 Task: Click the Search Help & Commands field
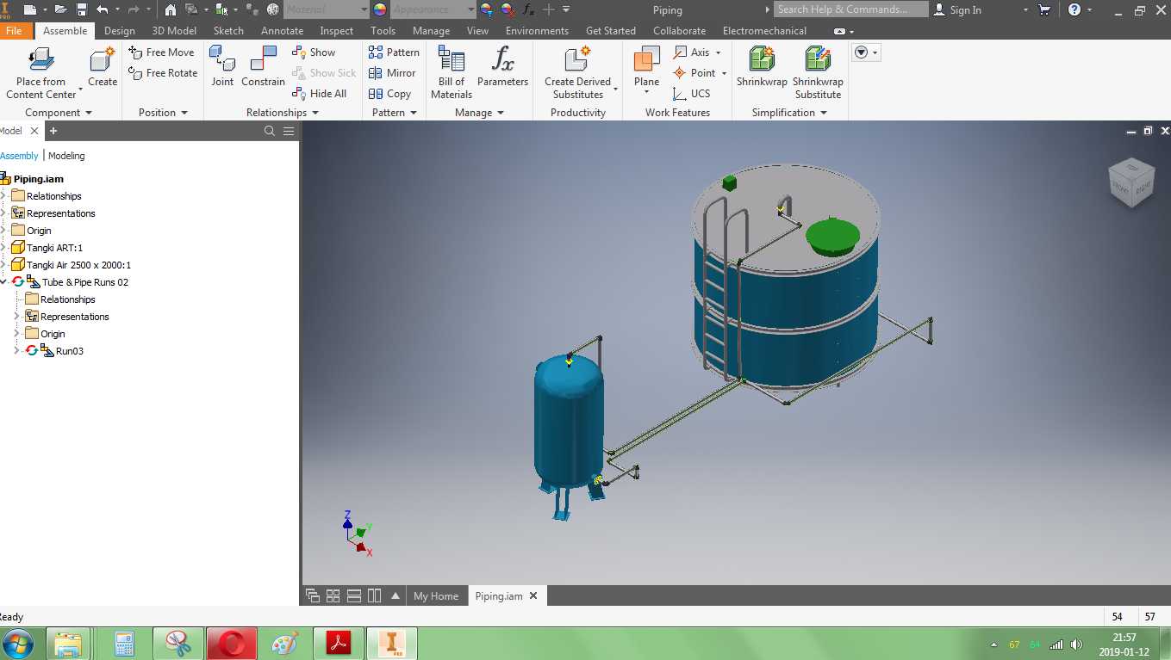[850, 9]
